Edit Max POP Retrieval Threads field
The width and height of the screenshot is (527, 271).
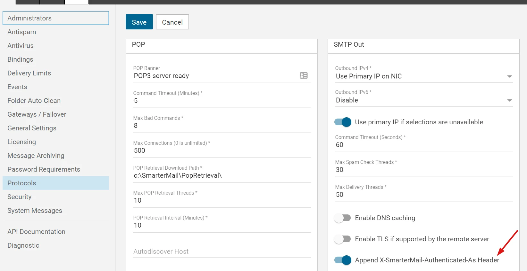[222, 200]
